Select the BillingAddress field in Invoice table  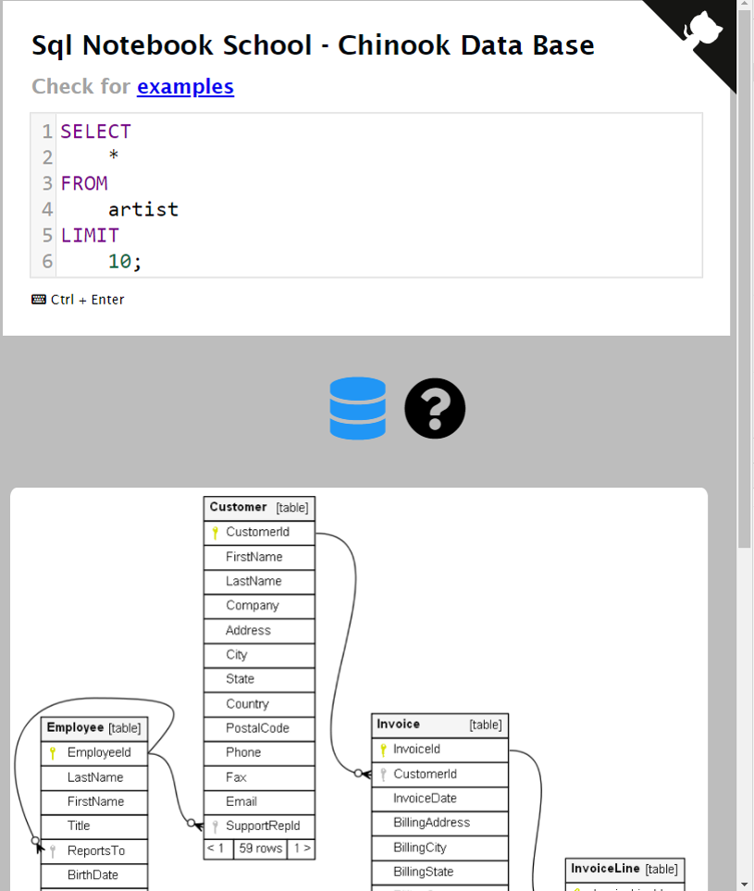[439, 823]
